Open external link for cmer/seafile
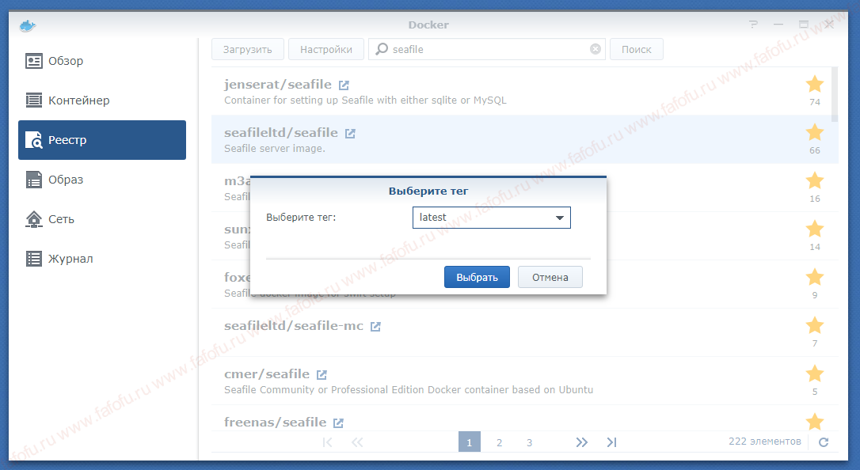 [x=322, y=375]
